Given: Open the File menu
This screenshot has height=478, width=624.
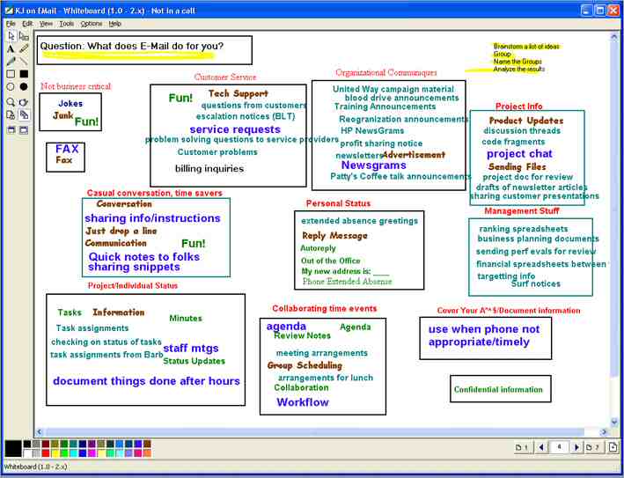Looking at the screenshot, I should point(11,23).
